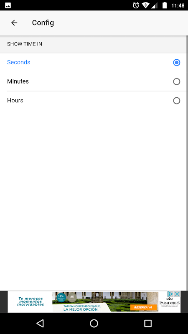The width and height of the screenshot is (188, 334).
Task: Tap the back arrow next to Config
Action: (14, 23)
